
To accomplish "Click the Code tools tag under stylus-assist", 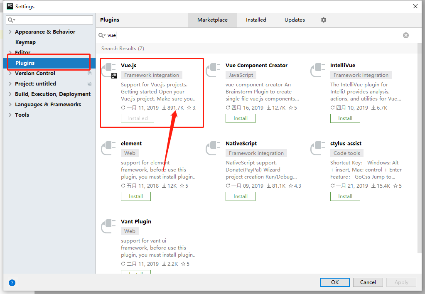I will 346,153.
